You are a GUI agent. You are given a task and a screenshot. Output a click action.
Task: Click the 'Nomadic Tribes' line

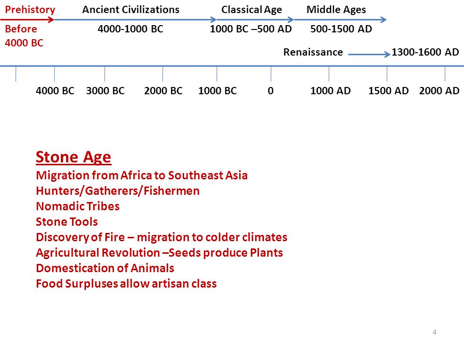coord(77,206)
